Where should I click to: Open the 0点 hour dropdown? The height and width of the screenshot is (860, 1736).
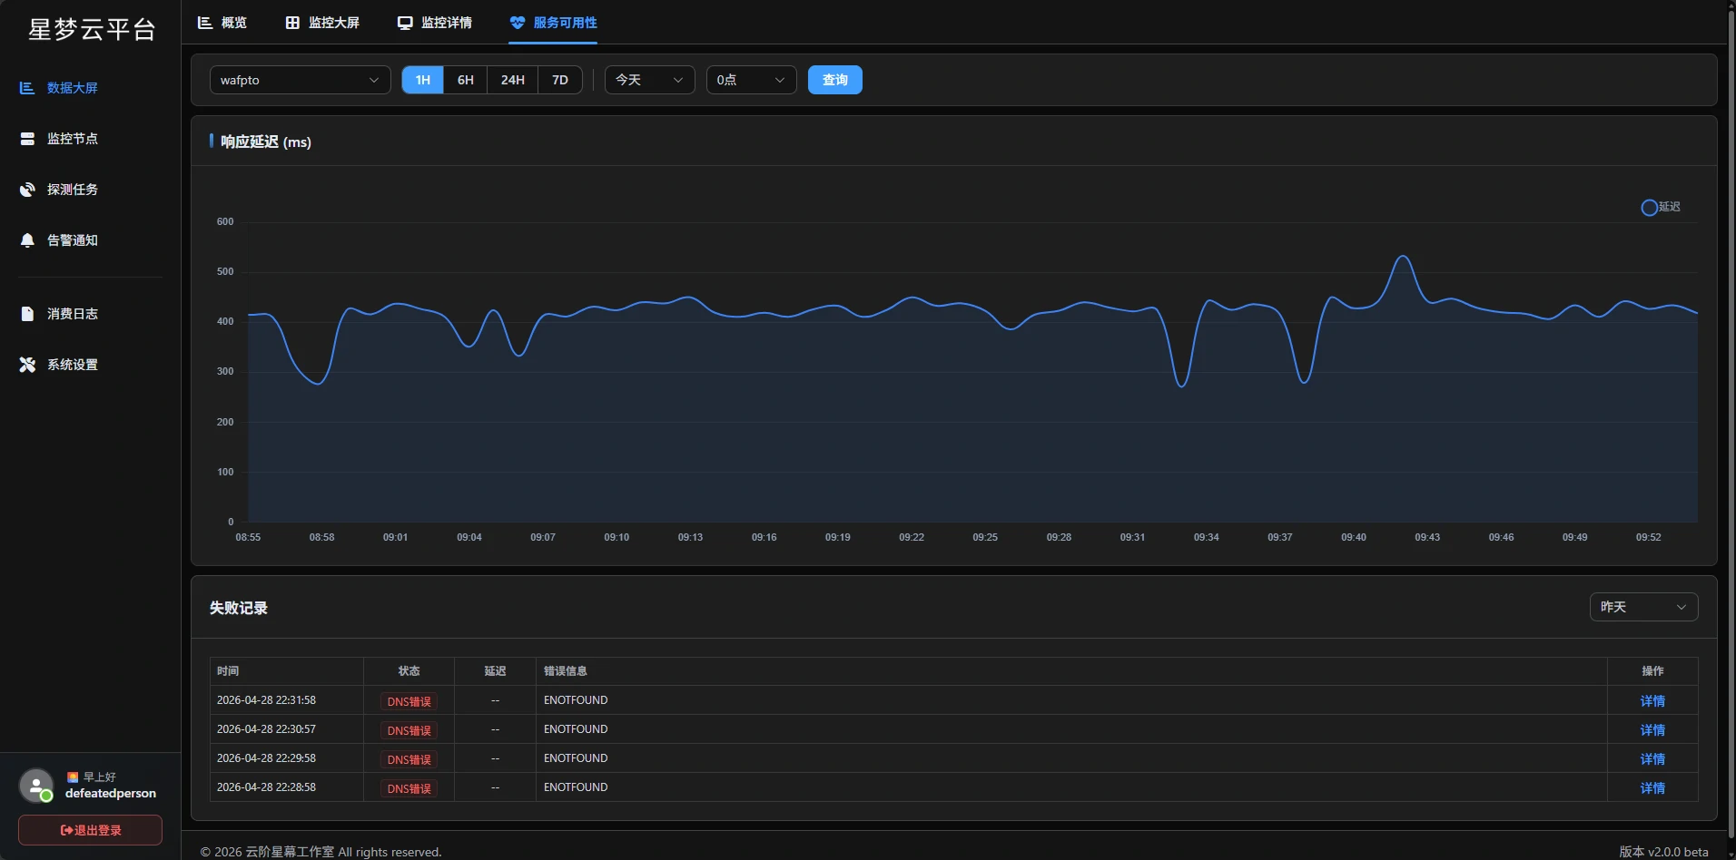point(751,80)
